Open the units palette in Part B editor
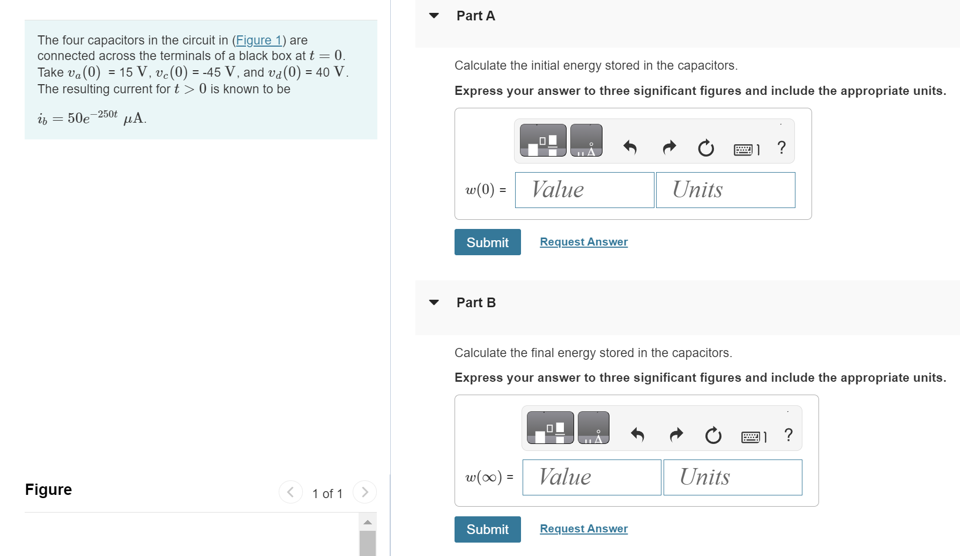Viewport: 960px width, 556px height. [595, 427]
